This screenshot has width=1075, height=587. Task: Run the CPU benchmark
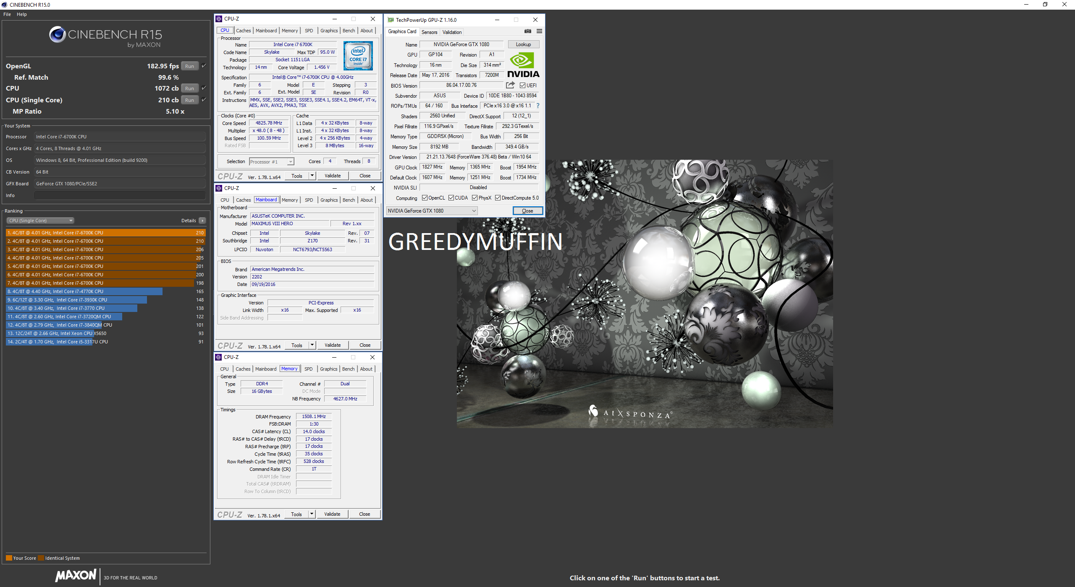click(x=190, y=88)
